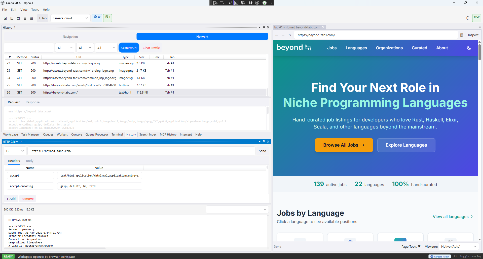
Task: Select the single-pane layout icon
Action: 5,18
